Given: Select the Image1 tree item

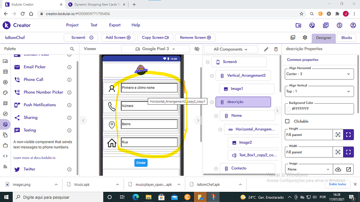Looking at the screenshot, I should [x=247, y=89].
